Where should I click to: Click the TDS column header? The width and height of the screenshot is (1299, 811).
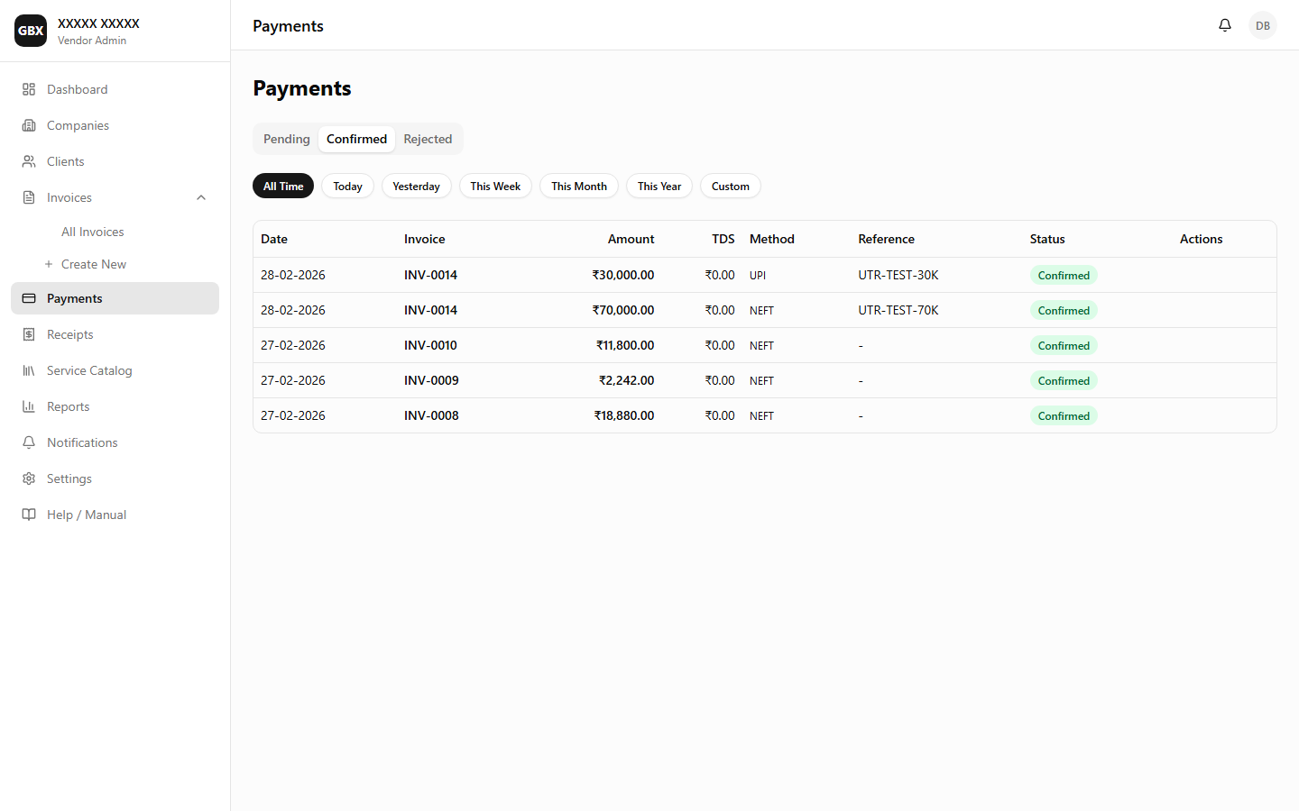coord(723,239)
